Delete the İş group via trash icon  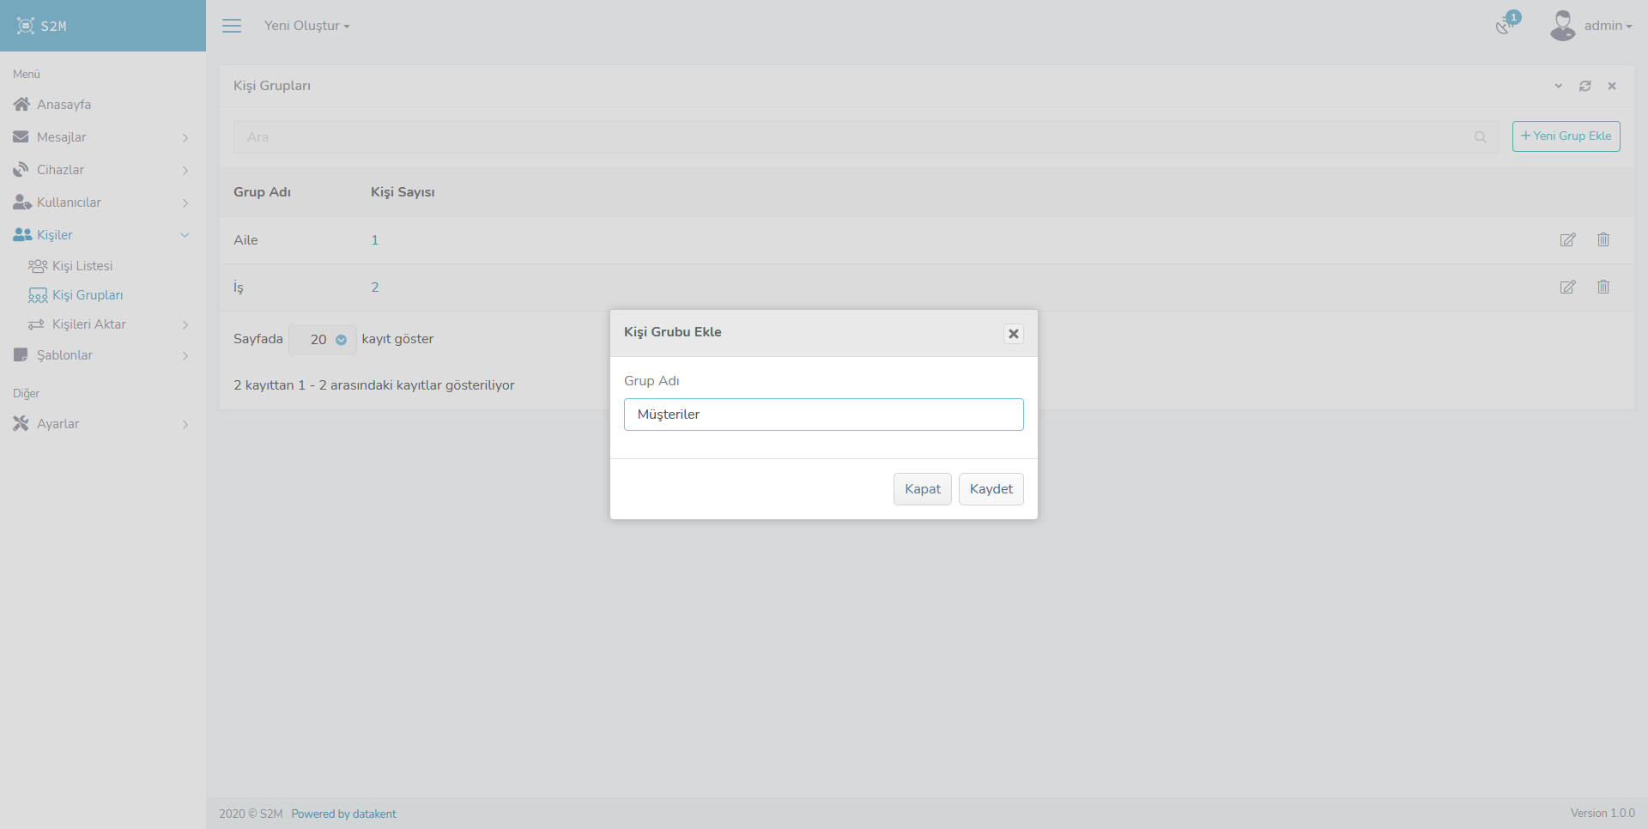tap(1603, 287)
